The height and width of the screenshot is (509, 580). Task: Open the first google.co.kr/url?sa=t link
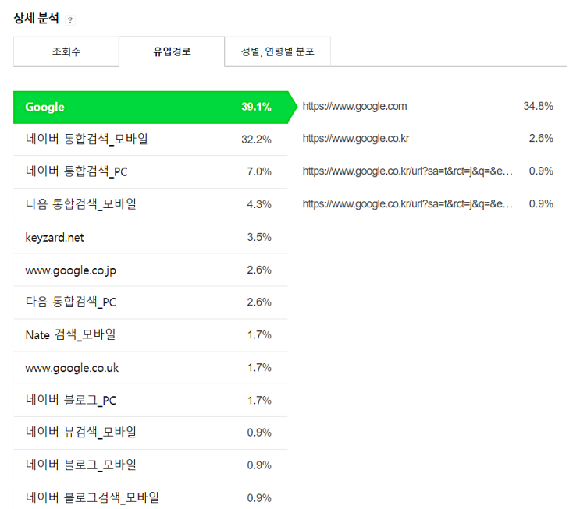407,171
